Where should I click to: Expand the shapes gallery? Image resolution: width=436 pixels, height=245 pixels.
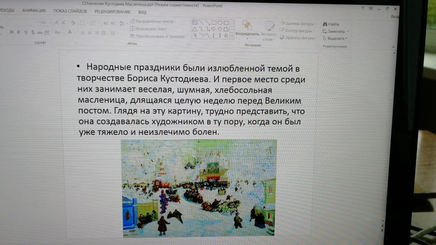[232, 36]
